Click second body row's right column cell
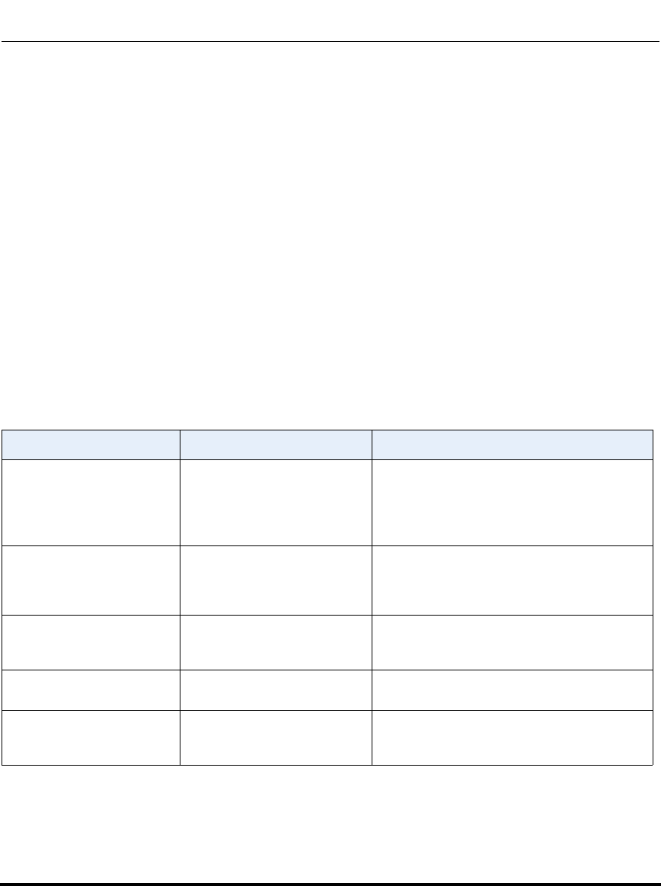661x886 pixels. tap(513, 580)
